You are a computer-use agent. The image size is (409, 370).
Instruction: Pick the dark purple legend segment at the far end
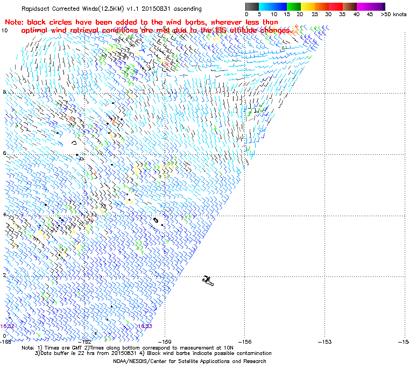point(383,6)
